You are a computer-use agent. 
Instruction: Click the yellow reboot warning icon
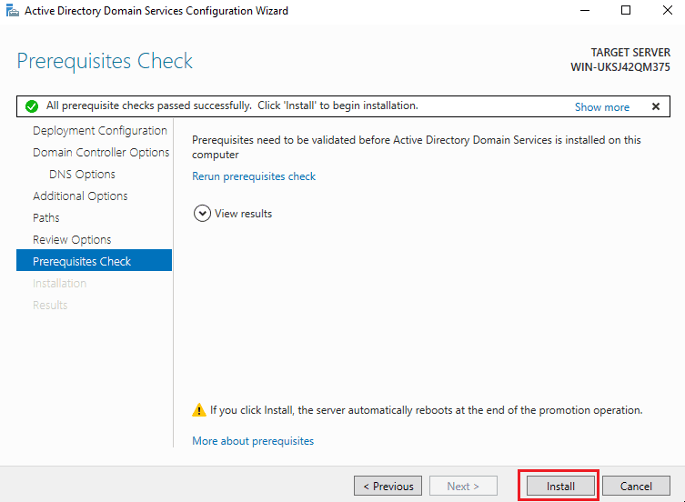[199, 410]
